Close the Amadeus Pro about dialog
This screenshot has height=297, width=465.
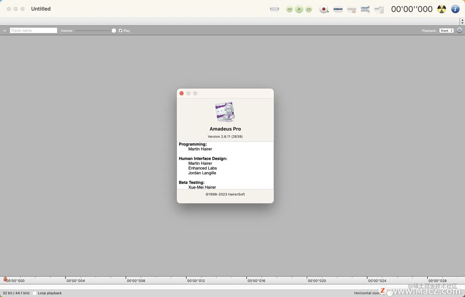pos(181,93)
